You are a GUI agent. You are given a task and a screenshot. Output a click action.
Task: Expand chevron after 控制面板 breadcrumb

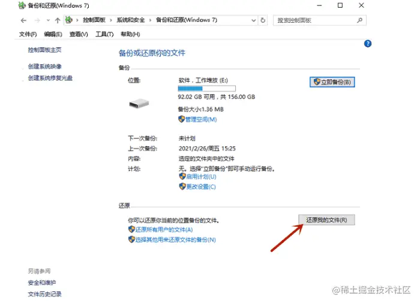[110, 20]
